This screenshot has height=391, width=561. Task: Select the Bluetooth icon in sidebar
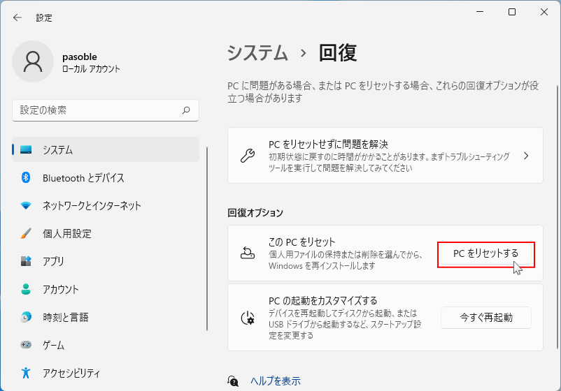coord(26,177)
